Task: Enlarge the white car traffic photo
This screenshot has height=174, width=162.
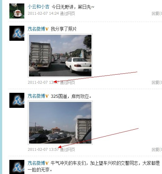Action: (x=60, y=55)
